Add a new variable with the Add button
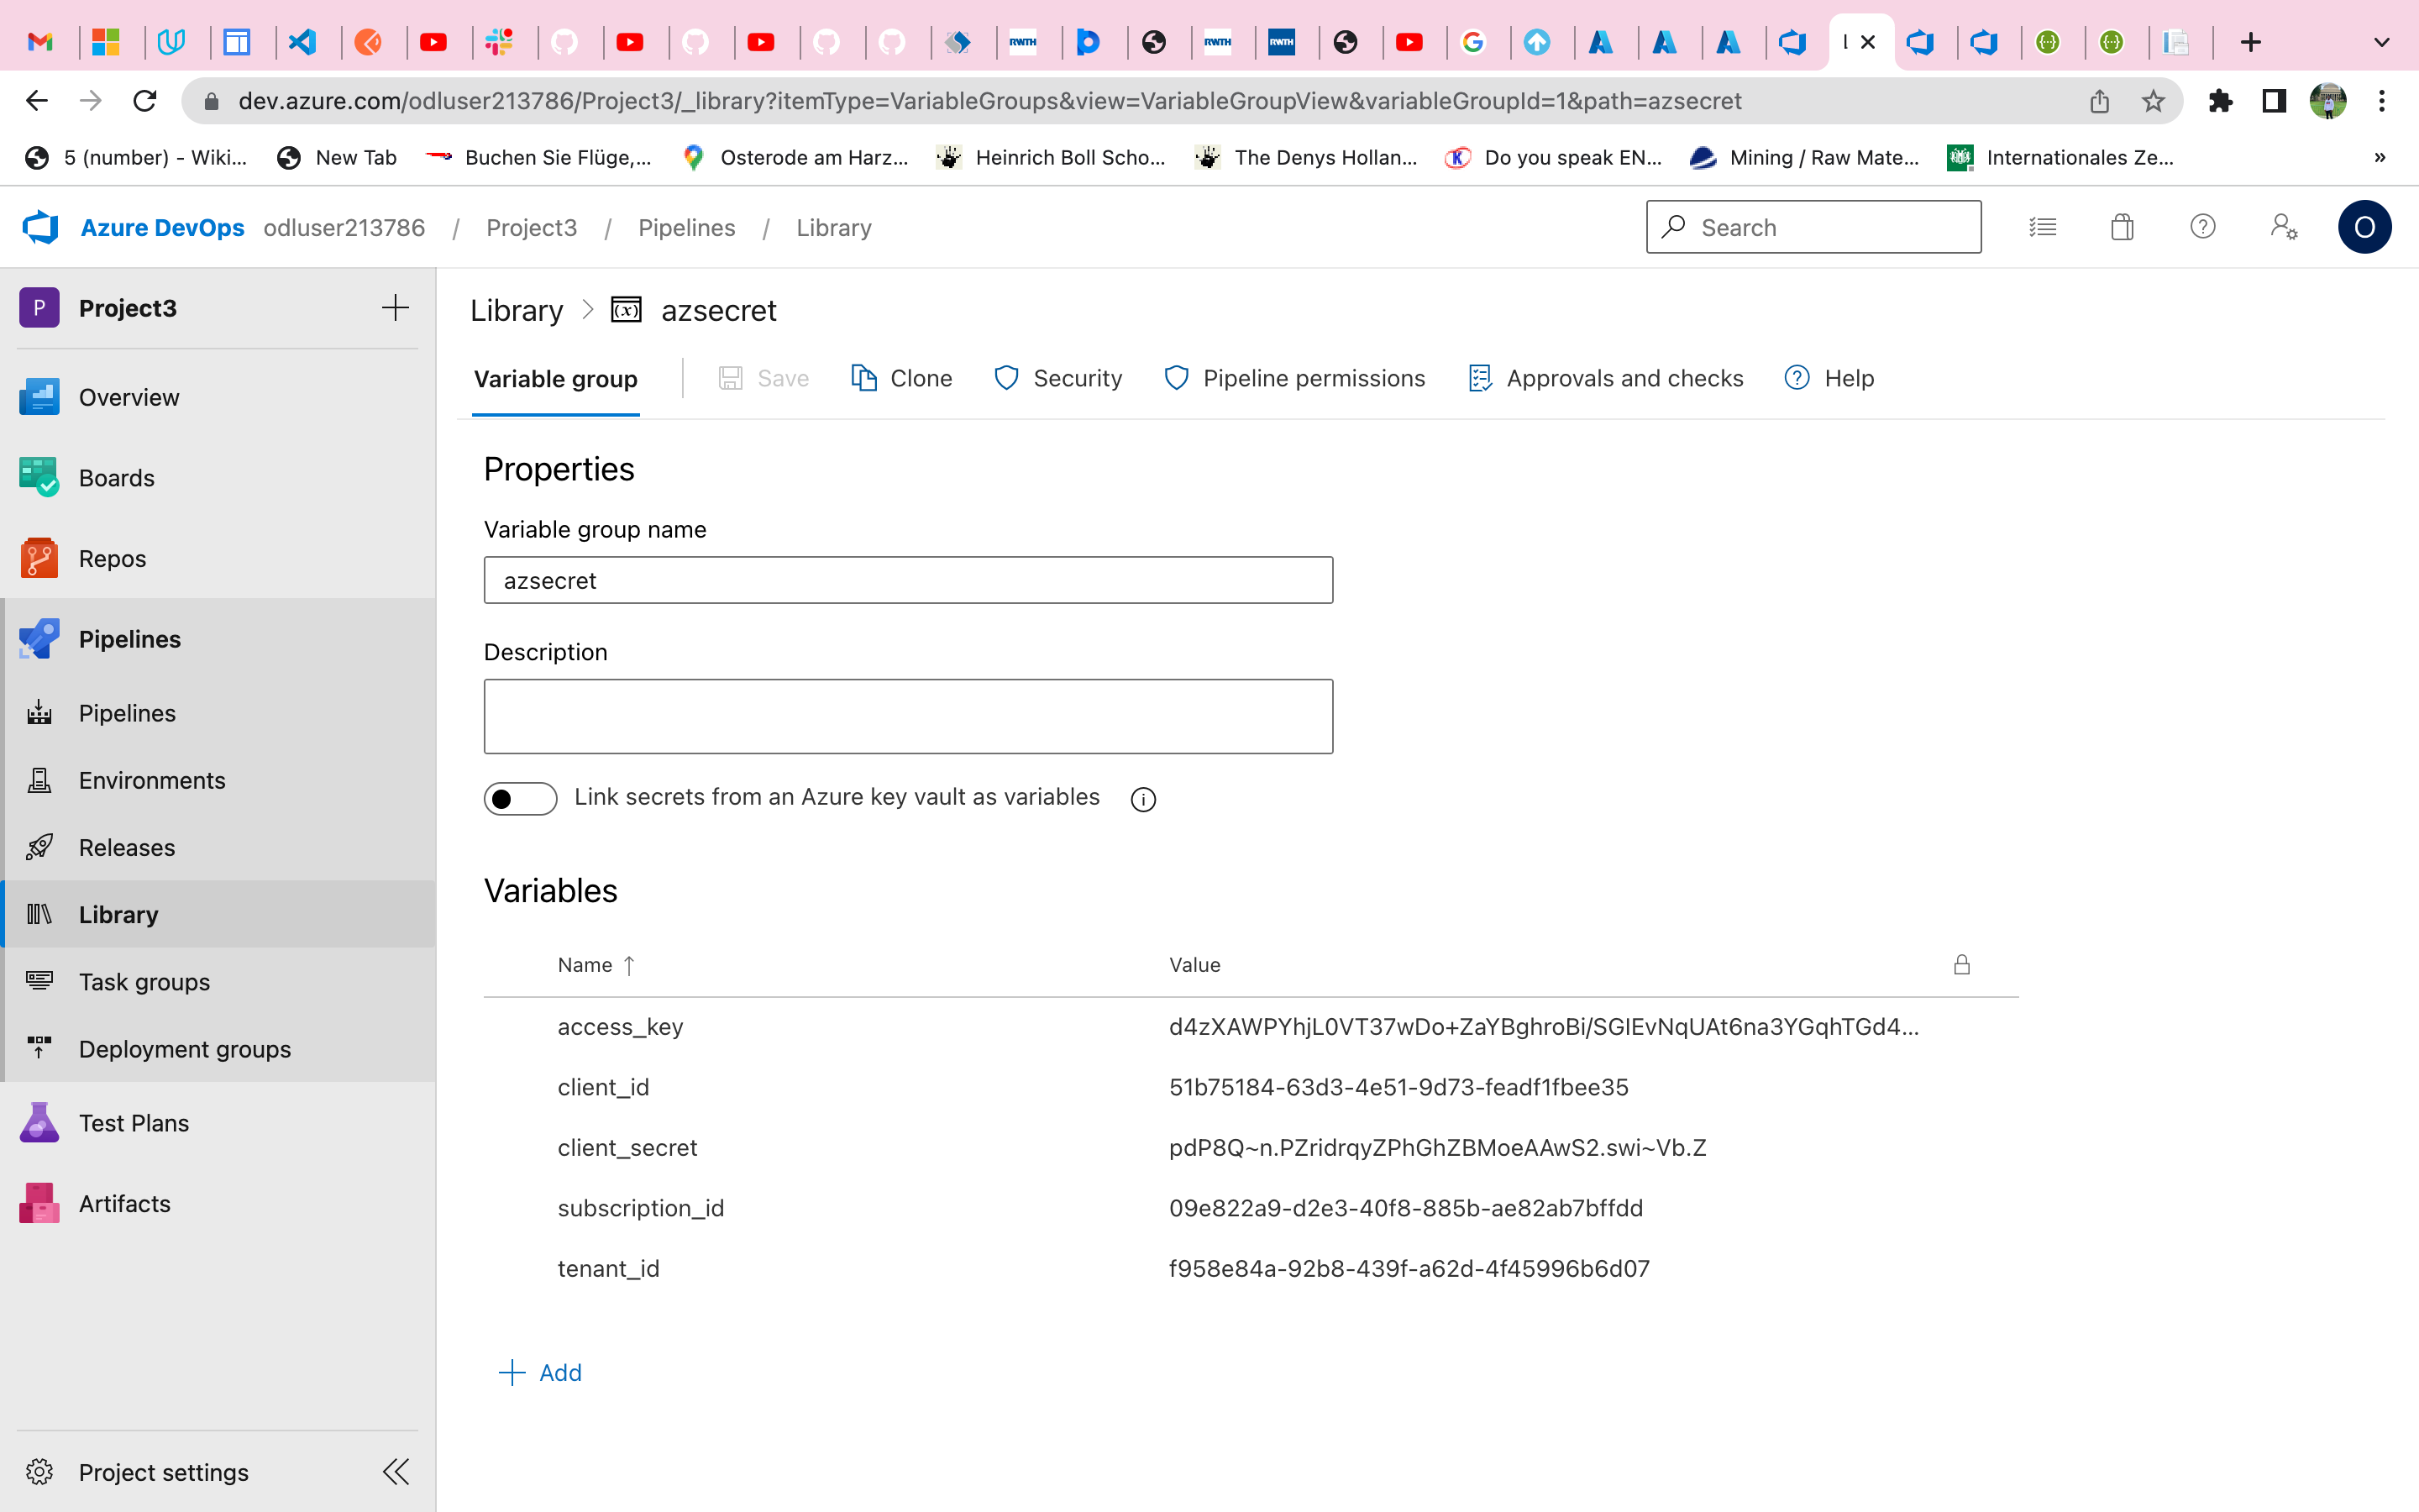 click(x=541, y=1372)
